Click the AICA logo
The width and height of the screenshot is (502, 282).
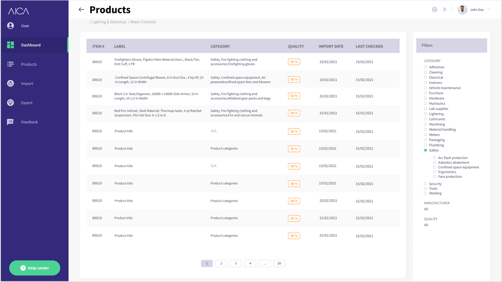coord(19,11)
